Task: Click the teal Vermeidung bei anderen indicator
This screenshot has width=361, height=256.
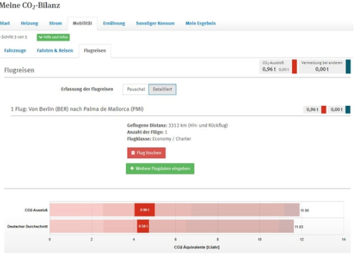Action: [348, 66]
